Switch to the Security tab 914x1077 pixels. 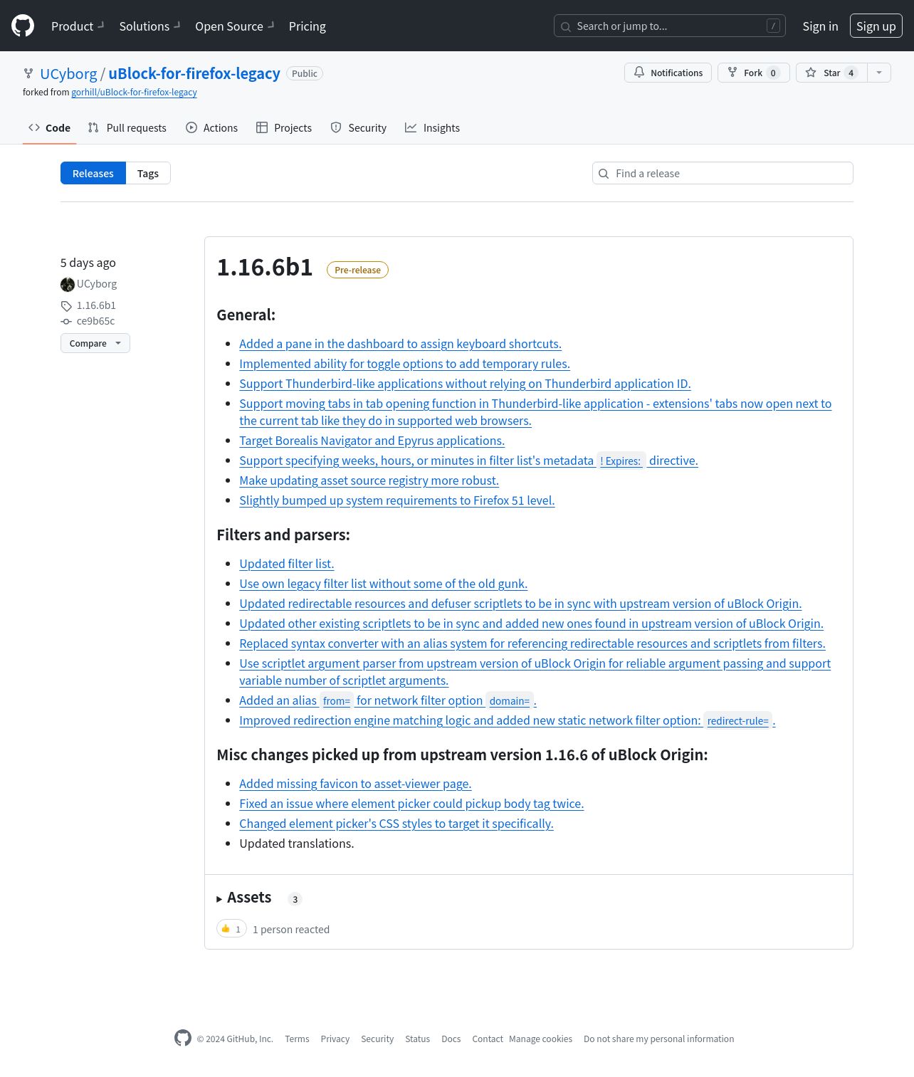(358, 127)
